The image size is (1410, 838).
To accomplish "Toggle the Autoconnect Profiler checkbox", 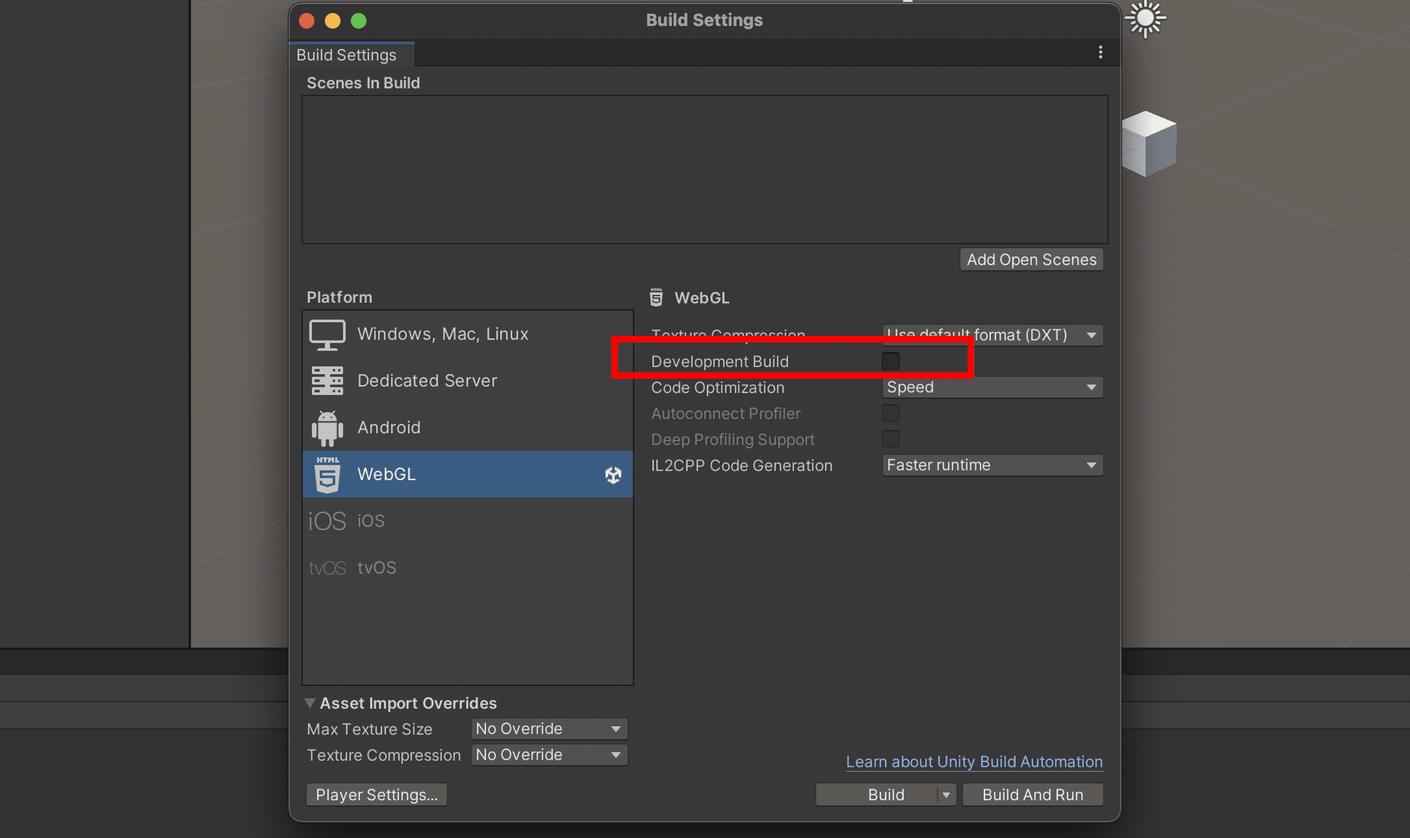I will (891, 413).
